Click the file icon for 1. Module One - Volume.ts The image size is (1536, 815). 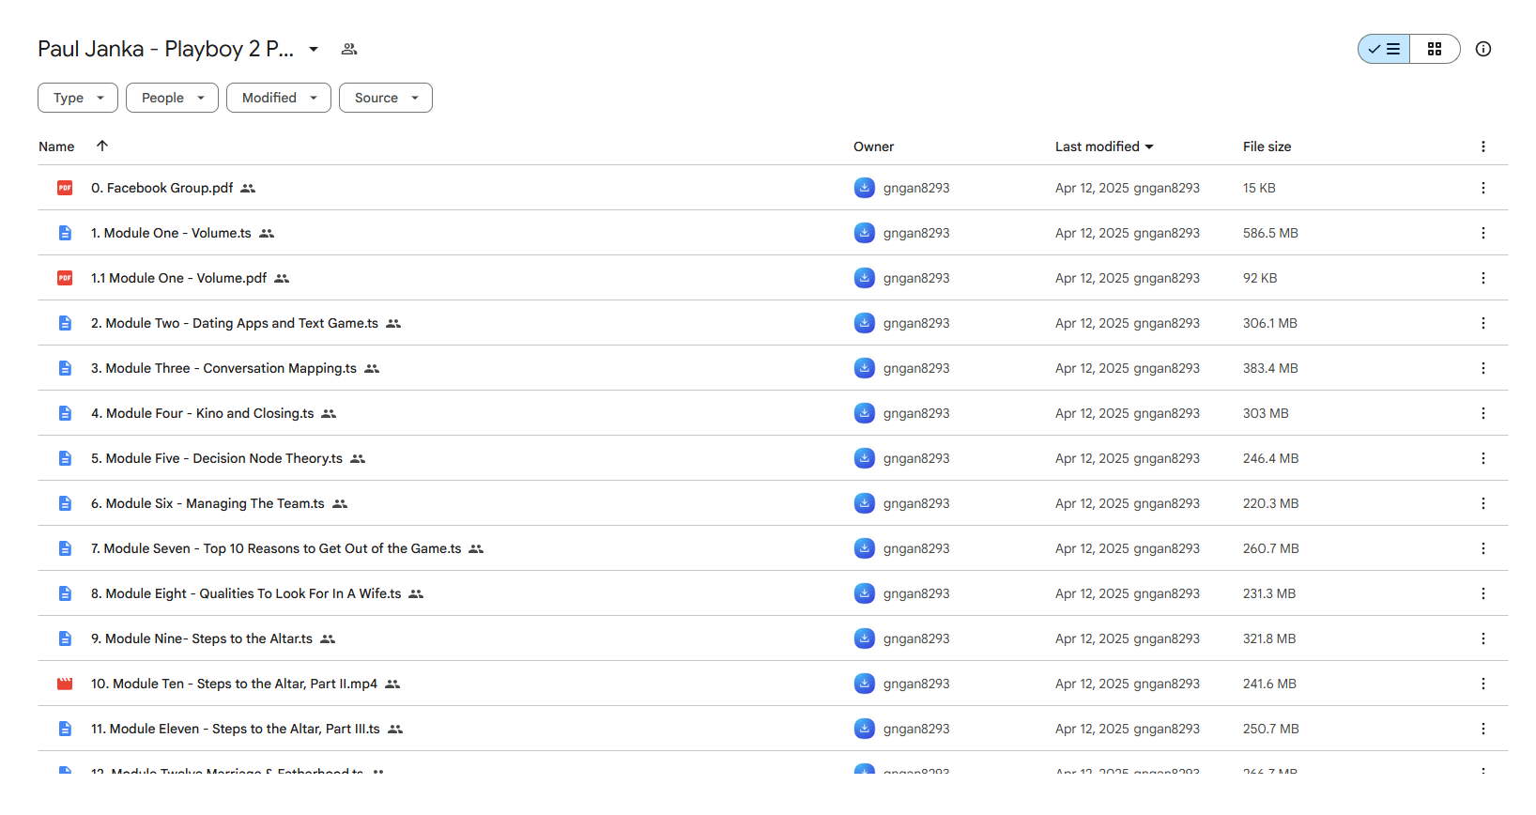point(65,233)
